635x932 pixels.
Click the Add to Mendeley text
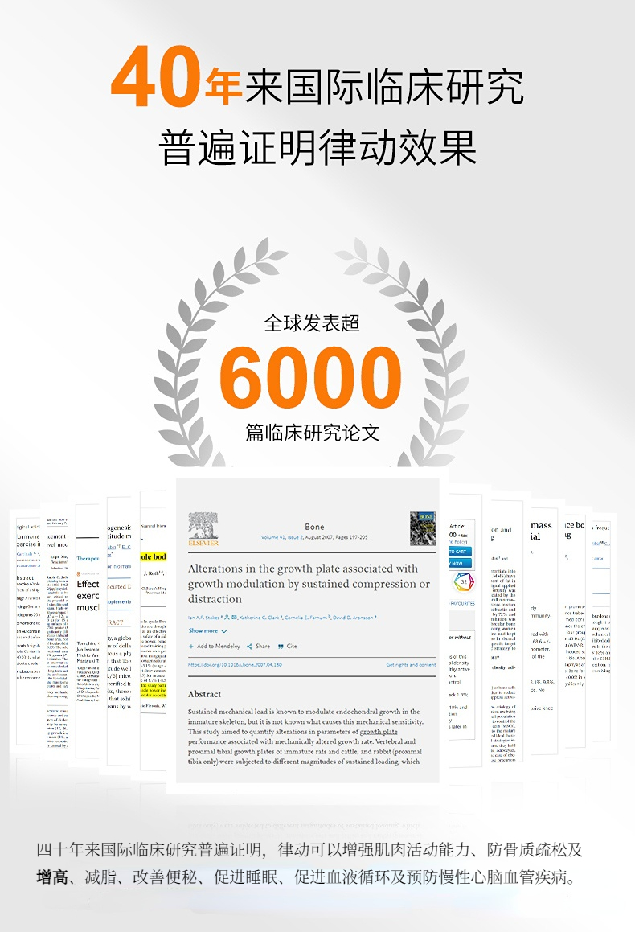[219, 646]
